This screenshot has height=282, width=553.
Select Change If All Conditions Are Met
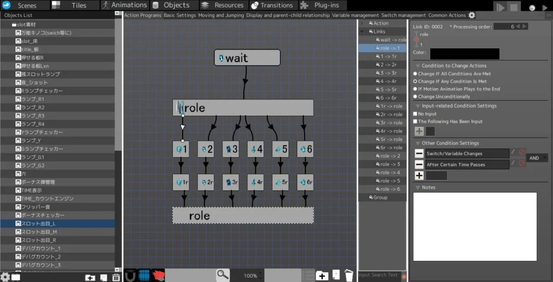click(x=416, y=74)
